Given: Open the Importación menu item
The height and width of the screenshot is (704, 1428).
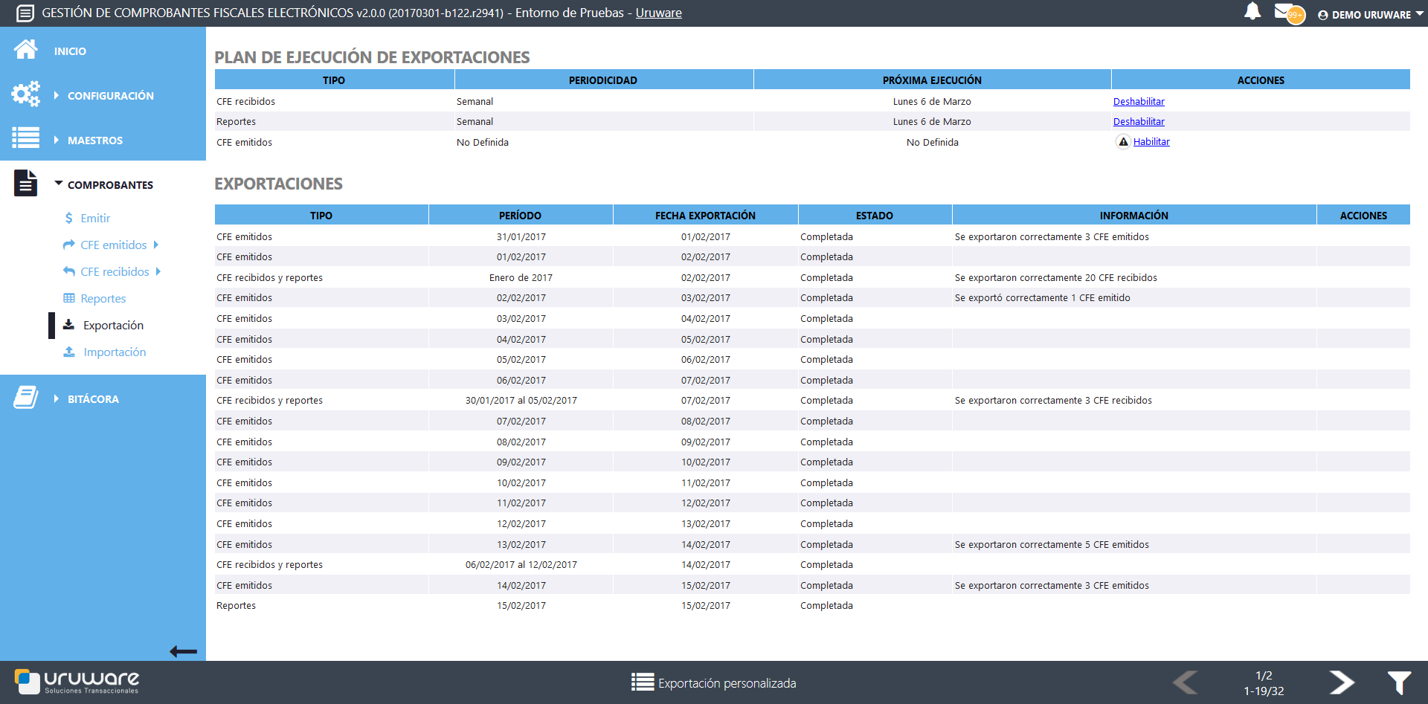Looking at the screenshot, I should point(114,352).
